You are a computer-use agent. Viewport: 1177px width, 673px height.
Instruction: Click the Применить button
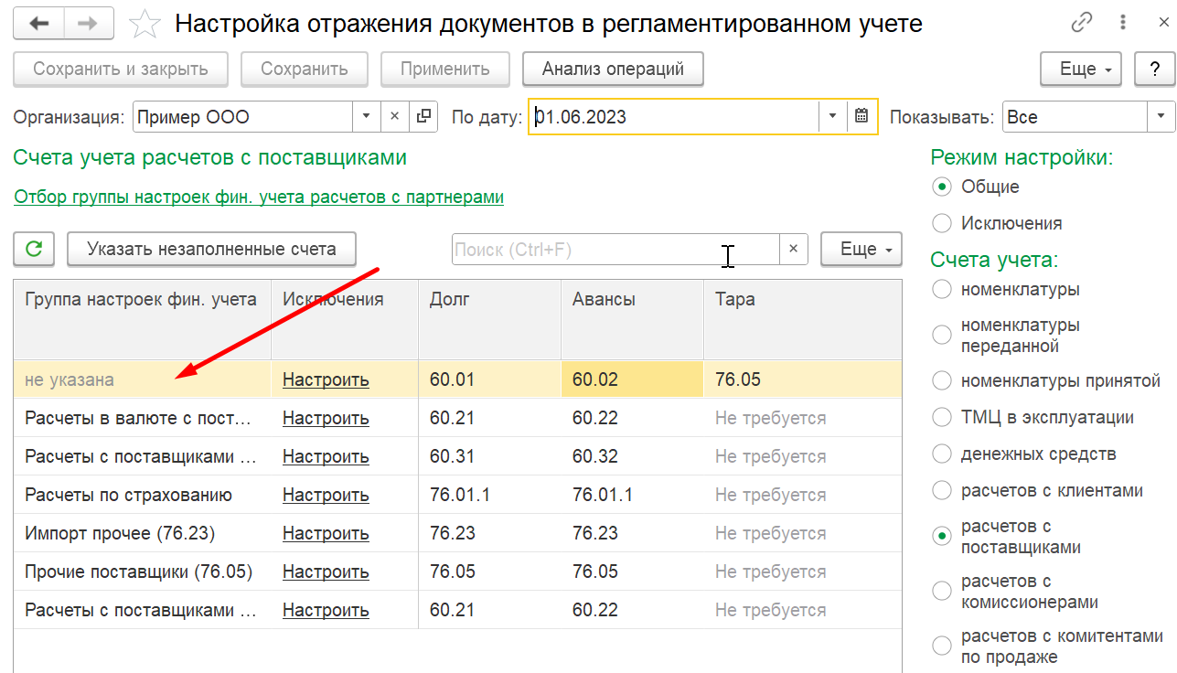445,69
